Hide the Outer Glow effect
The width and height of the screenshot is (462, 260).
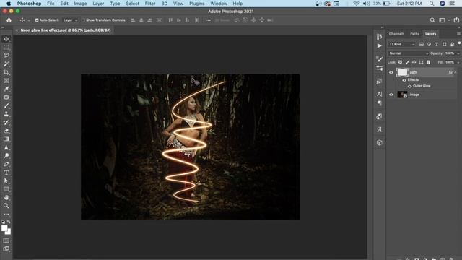pos(409,87)
